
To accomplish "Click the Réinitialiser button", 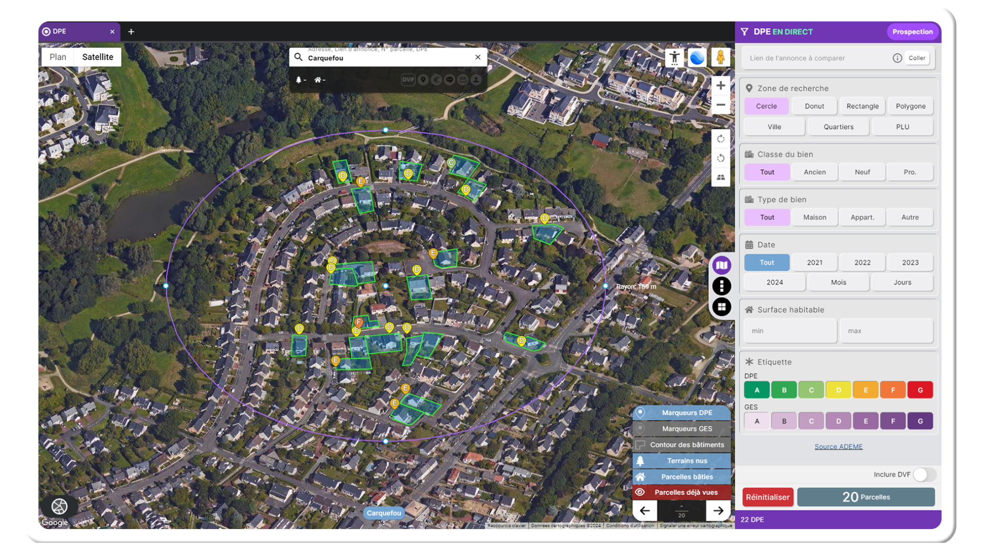I will click(x=767, y=497).
